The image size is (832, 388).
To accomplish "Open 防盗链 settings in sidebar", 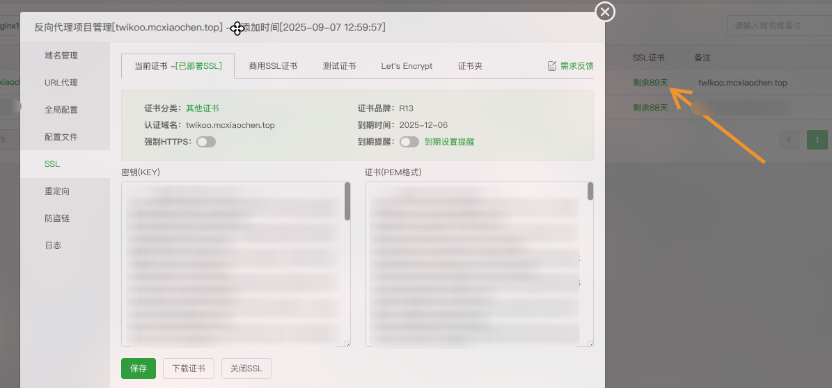I will tap(57, 218).
